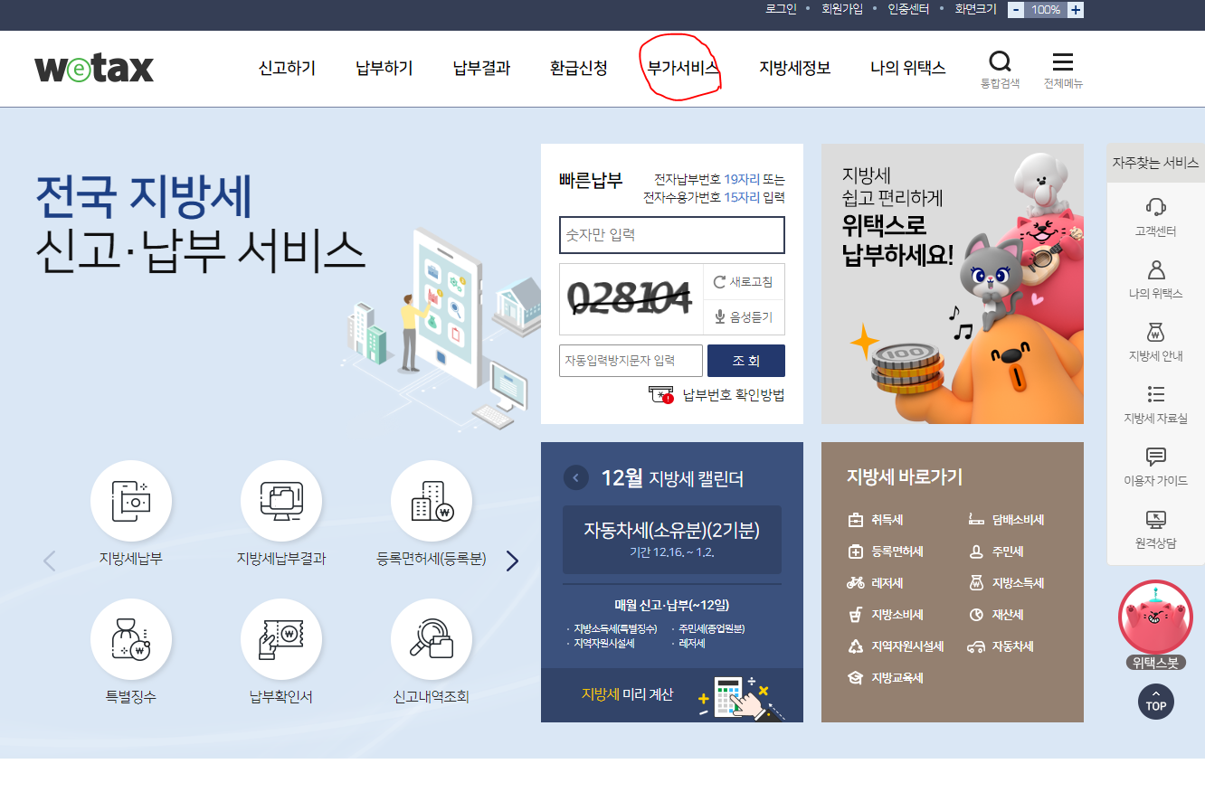The height and width of the screenshot is (792, 1205).
Task: Open the circled 부가서비스 menu
Action: pyautogui.click(x=679, y=68)
